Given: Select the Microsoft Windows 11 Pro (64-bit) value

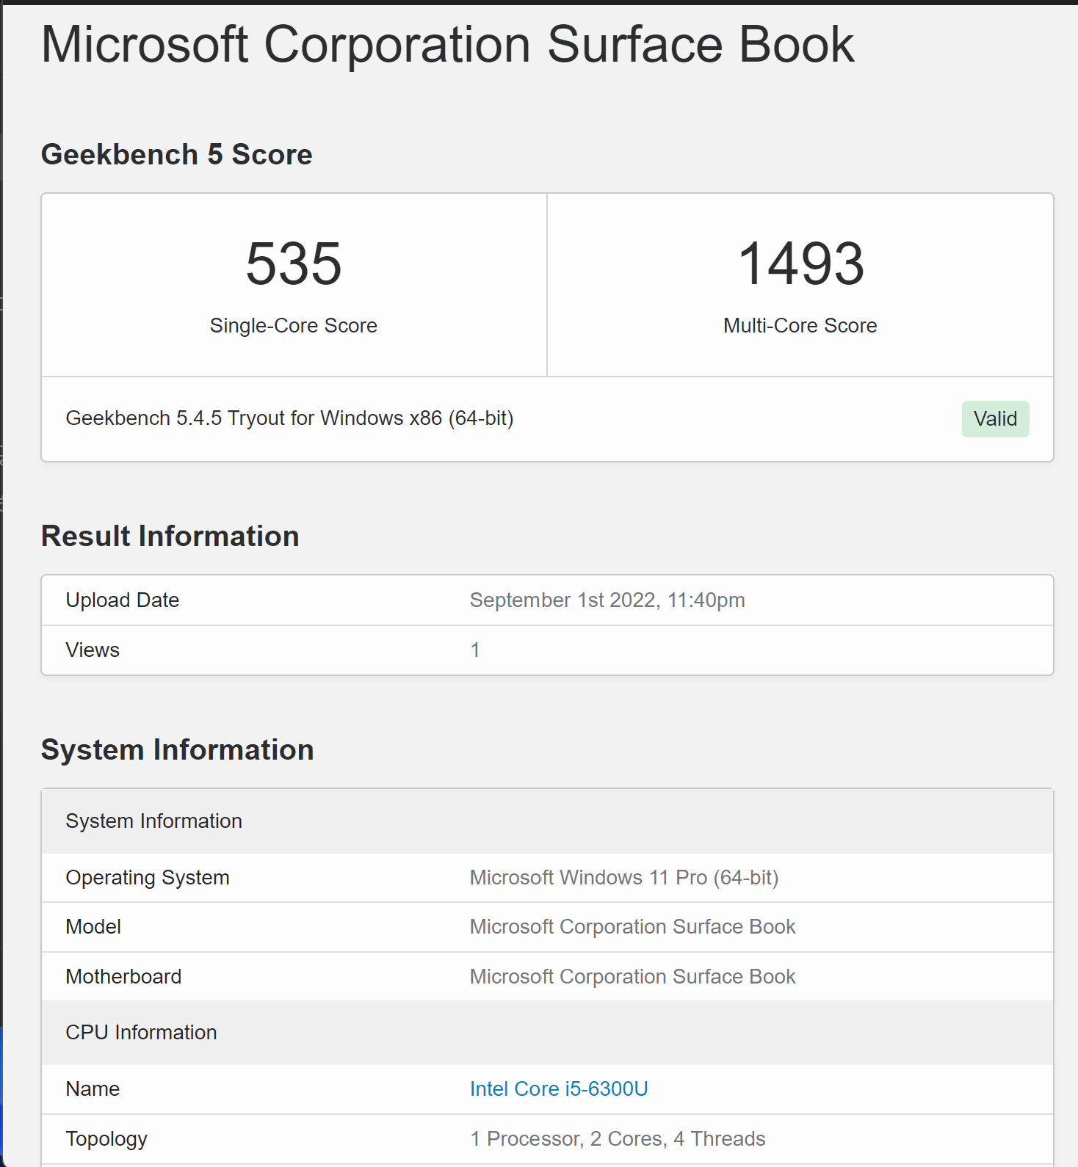Looking at the screenshot, I should tap(624, 877).
